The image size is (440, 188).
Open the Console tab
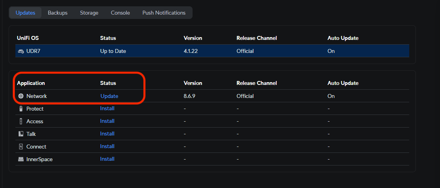coord(120,13)
